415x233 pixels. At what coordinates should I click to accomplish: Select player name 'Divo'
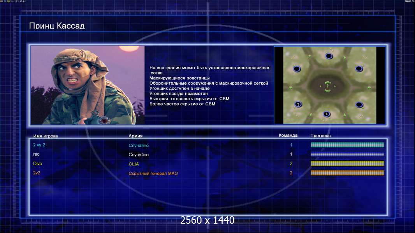click(38, 163)
